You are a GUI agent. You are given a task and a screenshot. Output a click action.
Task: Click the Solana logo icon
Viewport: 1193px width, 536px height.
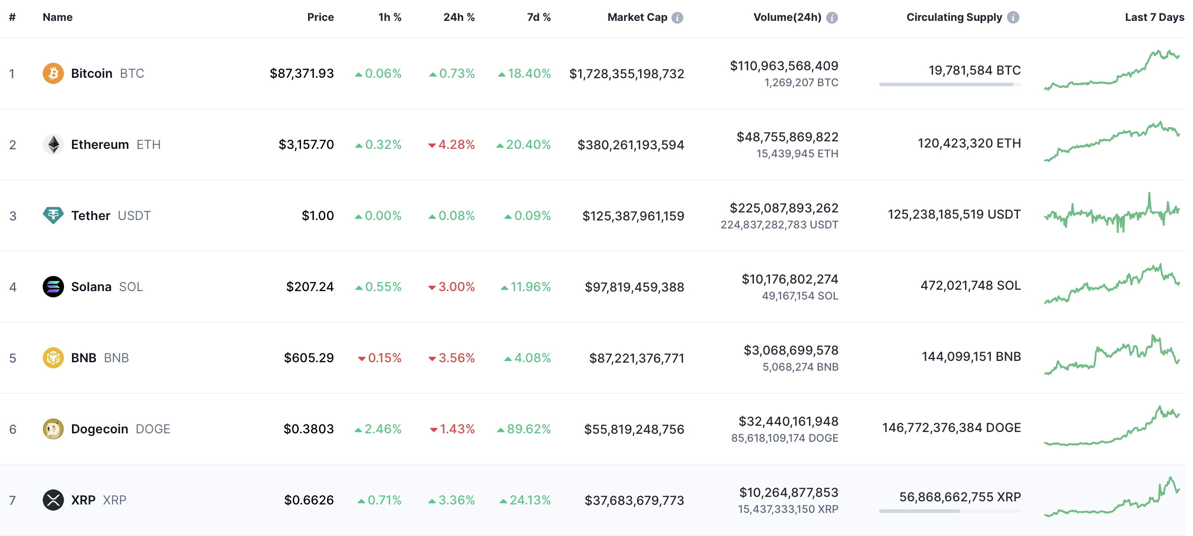tap(53, 287)
